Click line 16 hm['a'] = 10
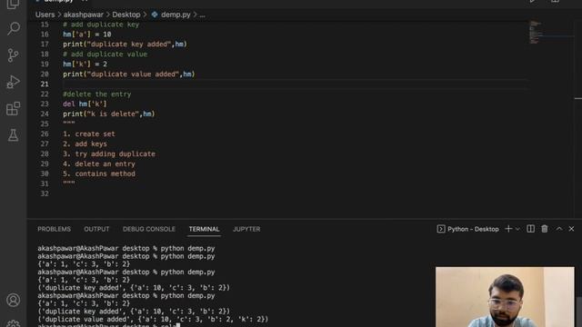582x327 pixels. point(87,35)
